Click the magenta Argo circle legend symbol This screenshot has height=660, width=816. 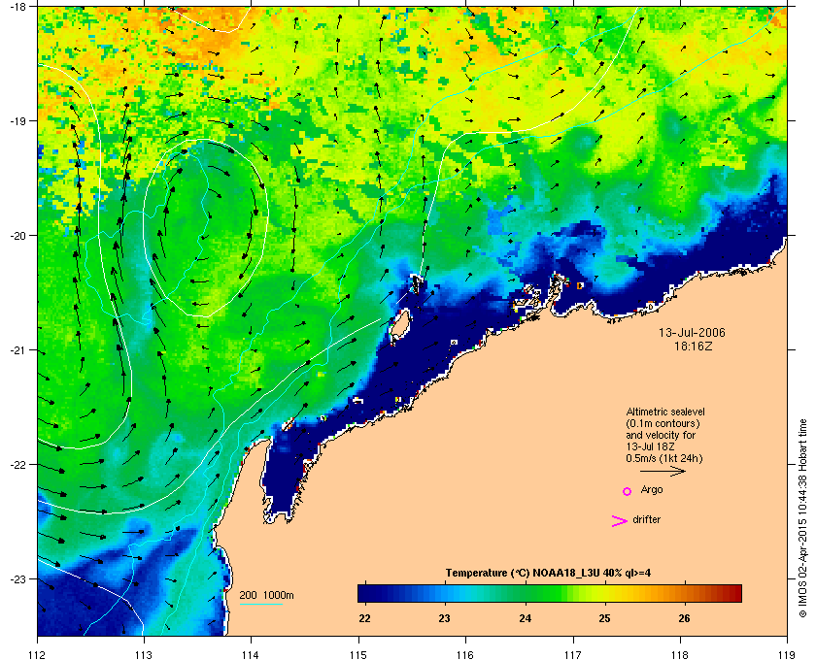pos(628,491)
